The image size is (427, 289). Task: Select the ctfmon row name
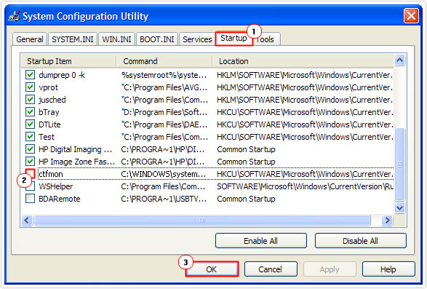coord(51,174)
